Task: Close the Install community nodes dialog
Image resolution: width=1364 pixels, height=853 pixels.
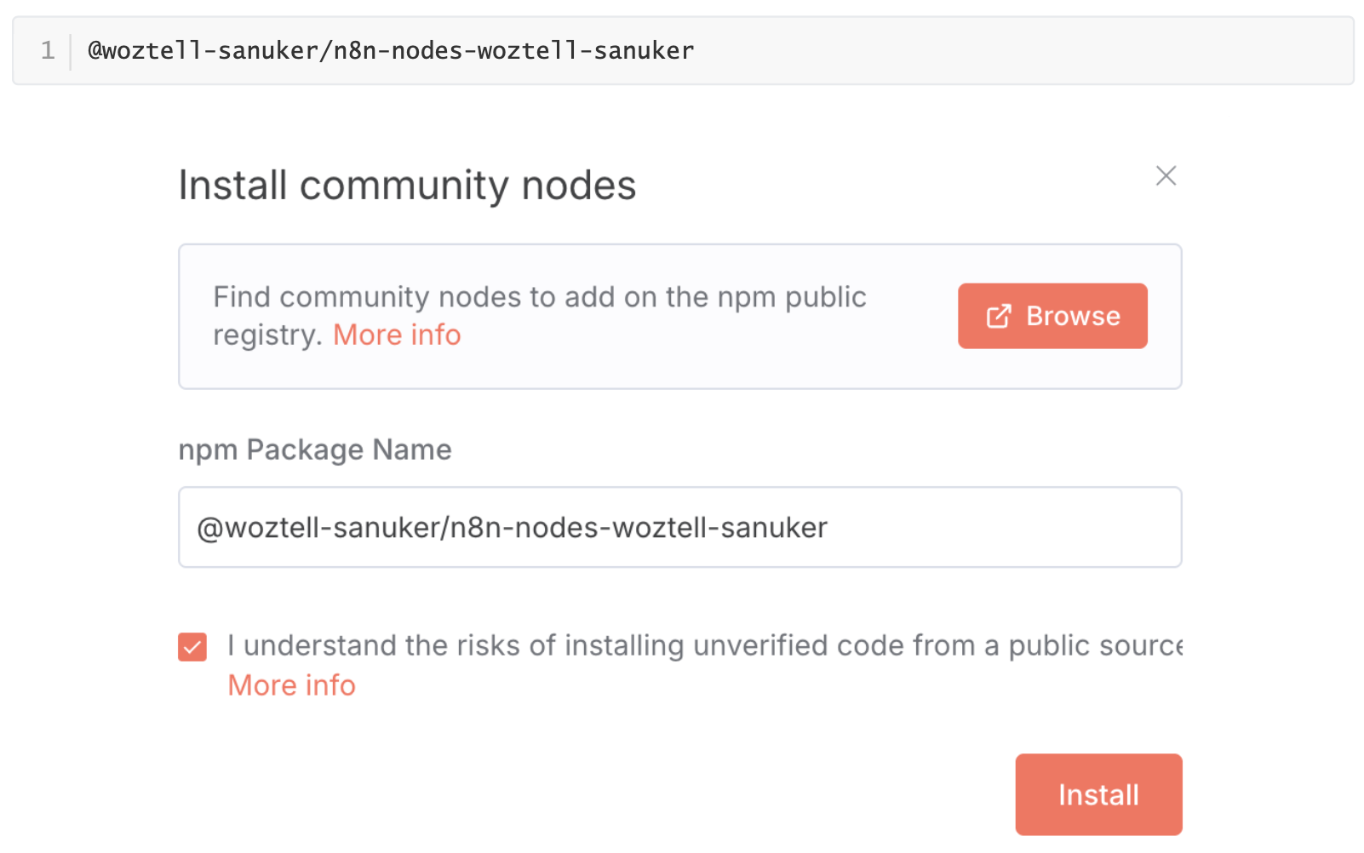Action: (1166, 175)
